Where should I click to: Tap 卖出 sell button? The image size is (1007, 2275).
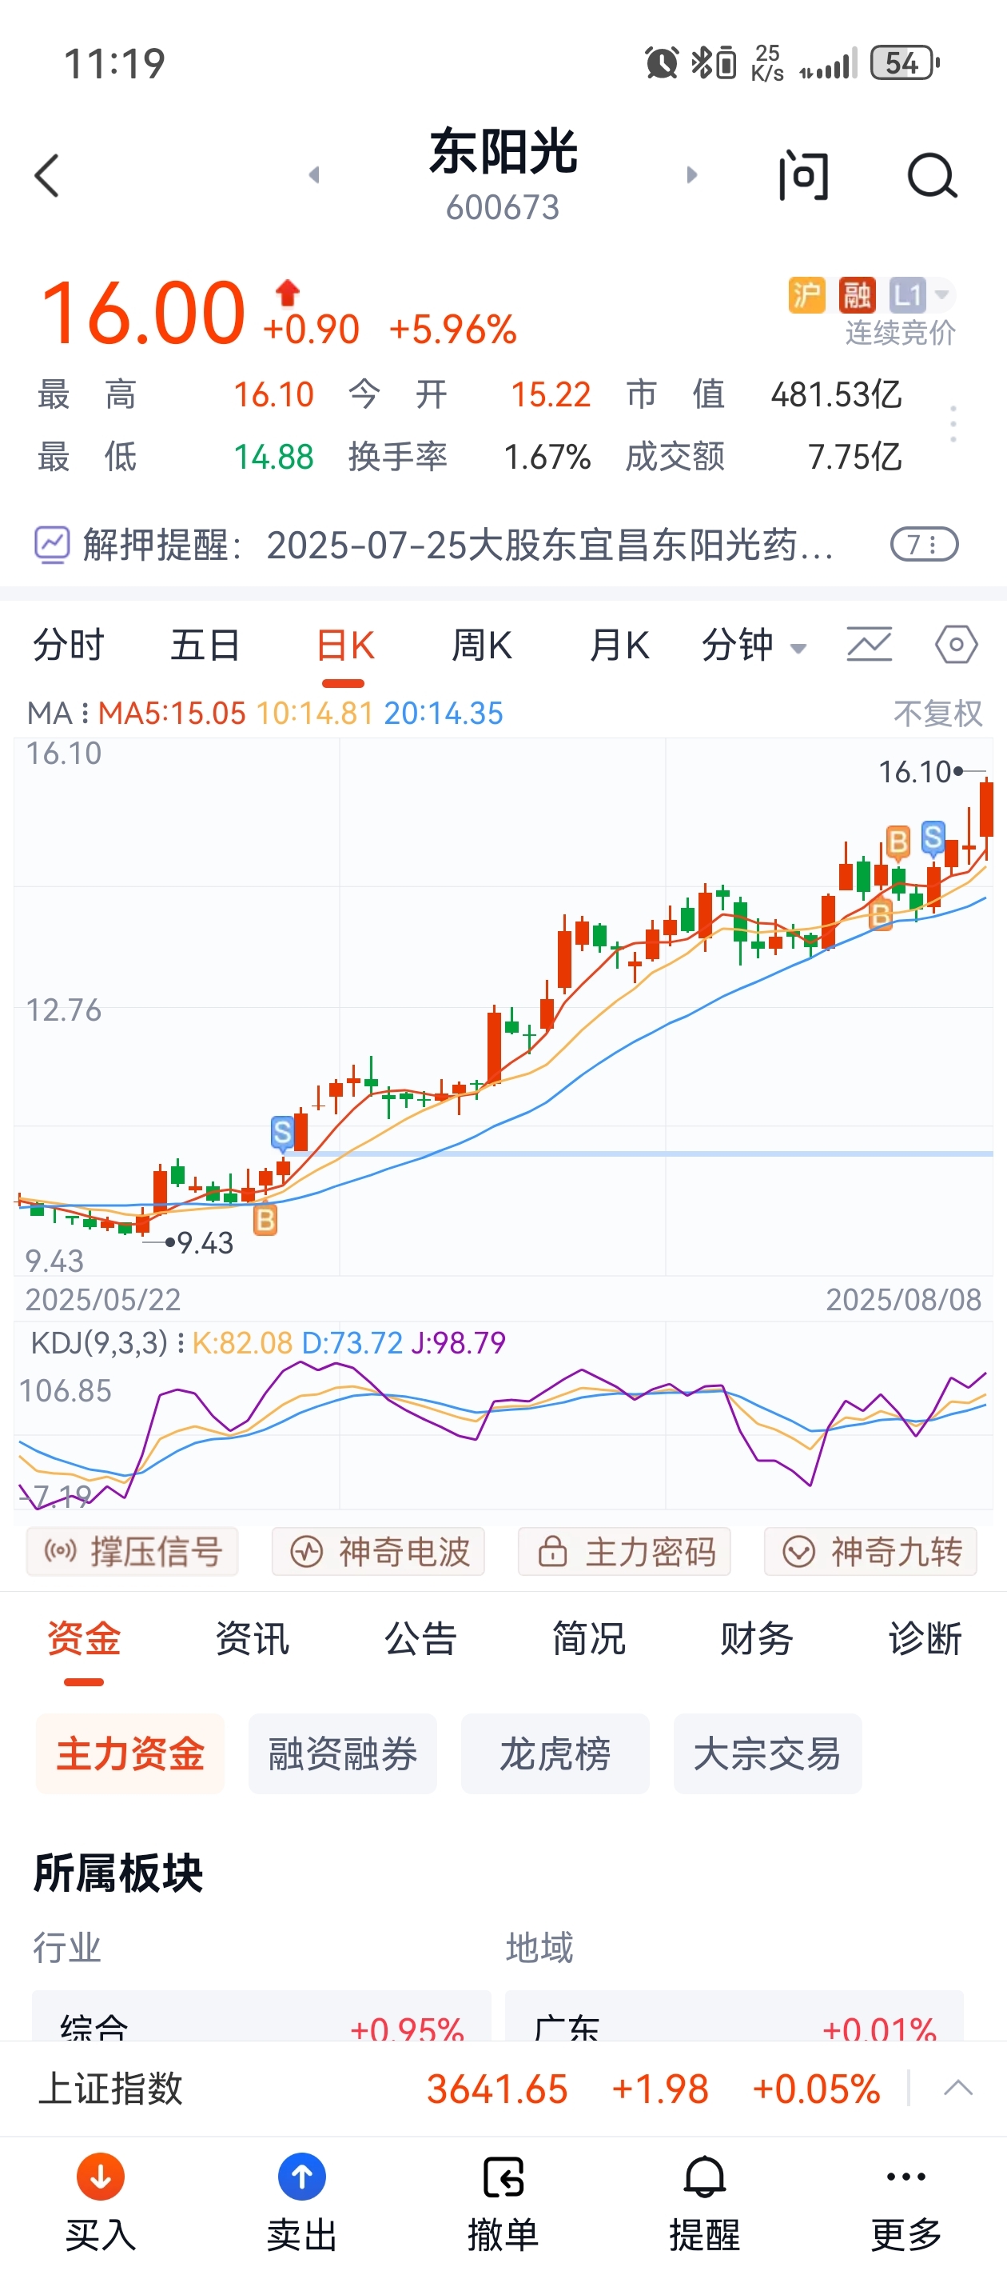302,2204
